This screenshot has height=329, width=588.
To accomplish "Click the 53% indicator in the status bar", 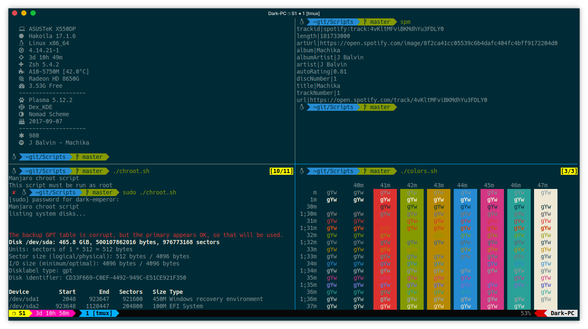I will pos(526,314).
